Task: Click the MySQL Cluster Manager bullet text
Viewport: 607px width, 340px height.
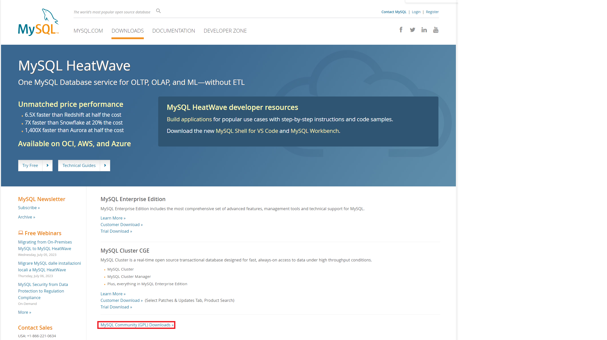Action: 129,277
